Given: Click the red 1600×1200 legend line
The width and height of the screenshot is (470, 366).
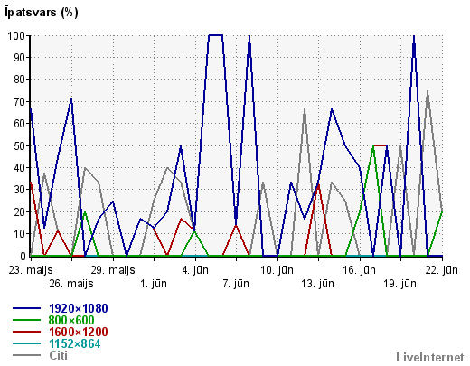Looking at the screenshot, I should [26, 332].
